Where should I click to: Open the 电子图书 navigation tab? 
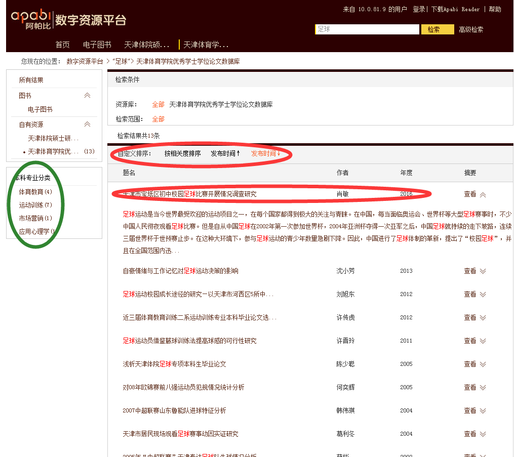point(97,45)
